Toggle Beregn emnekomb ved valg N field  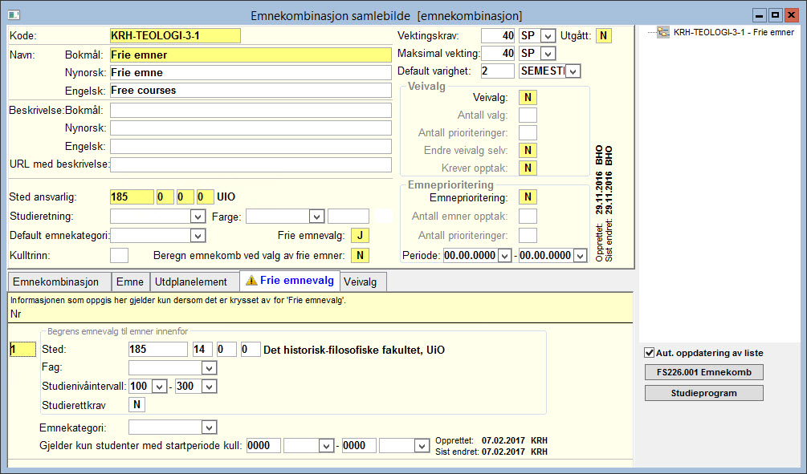coord(361,256)
